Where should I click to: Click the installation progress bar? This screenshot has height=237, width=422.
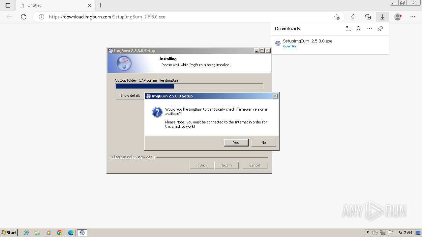189,86
